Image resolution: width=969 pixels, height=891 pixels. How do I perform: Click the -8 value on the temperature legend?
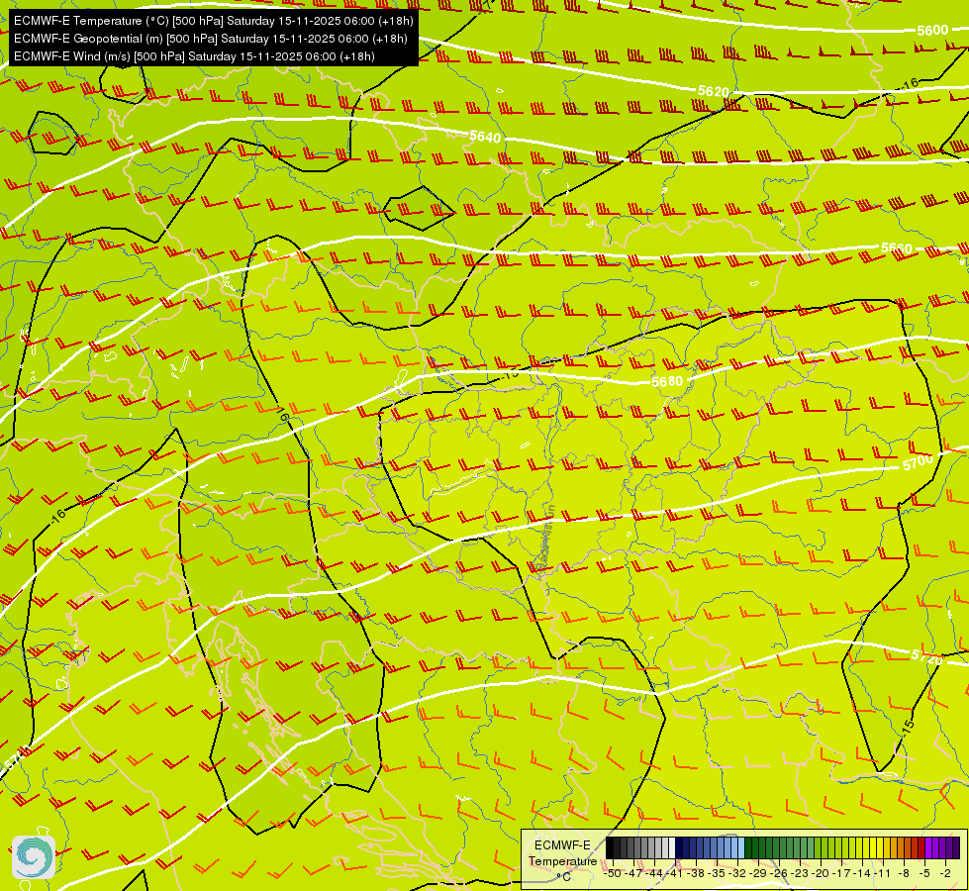point(904,873)
